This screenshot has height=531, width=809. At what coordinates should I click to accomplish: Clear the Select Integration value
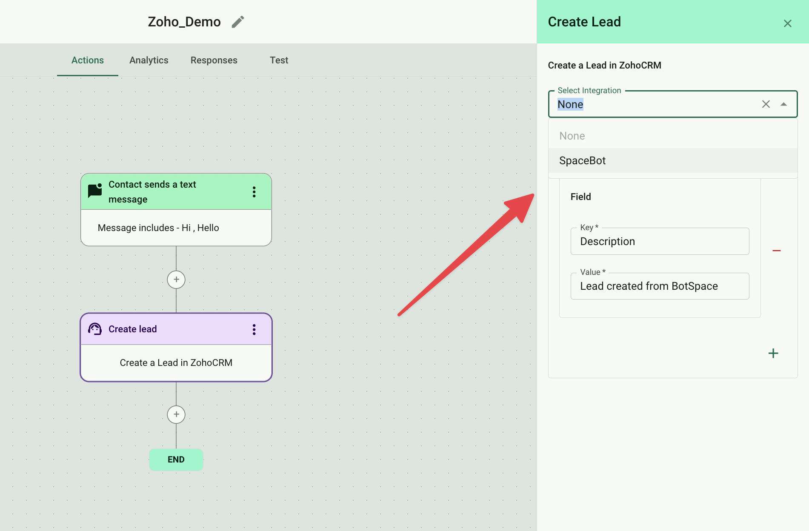(766, 104)
